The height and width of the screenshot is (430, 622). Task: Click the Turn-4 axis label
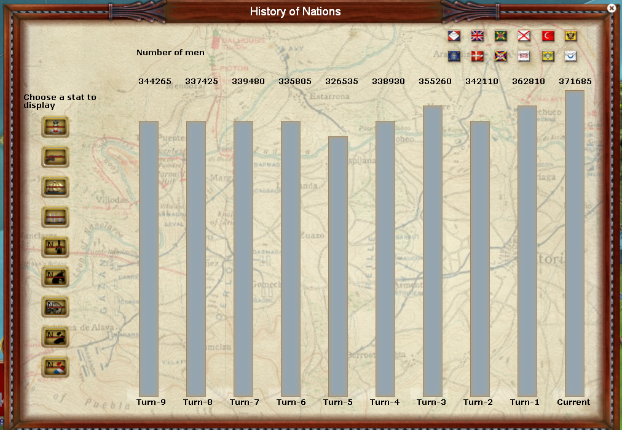(385, 402)
